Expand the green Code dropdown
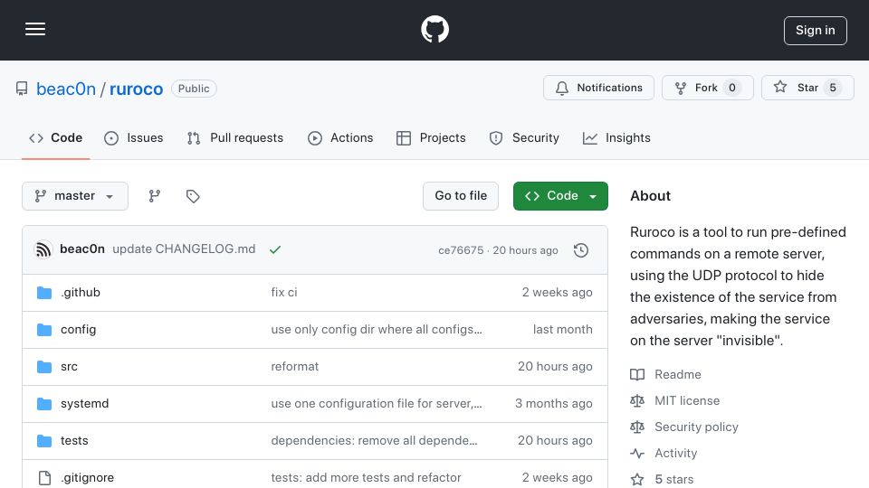This screenshot has width=869, height=488. point(560,196)
